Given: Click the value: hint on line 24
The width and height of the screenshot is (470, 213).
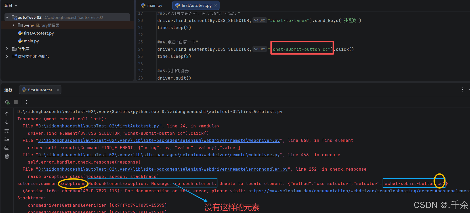Looking at the screenshot, I should point(259,49).
